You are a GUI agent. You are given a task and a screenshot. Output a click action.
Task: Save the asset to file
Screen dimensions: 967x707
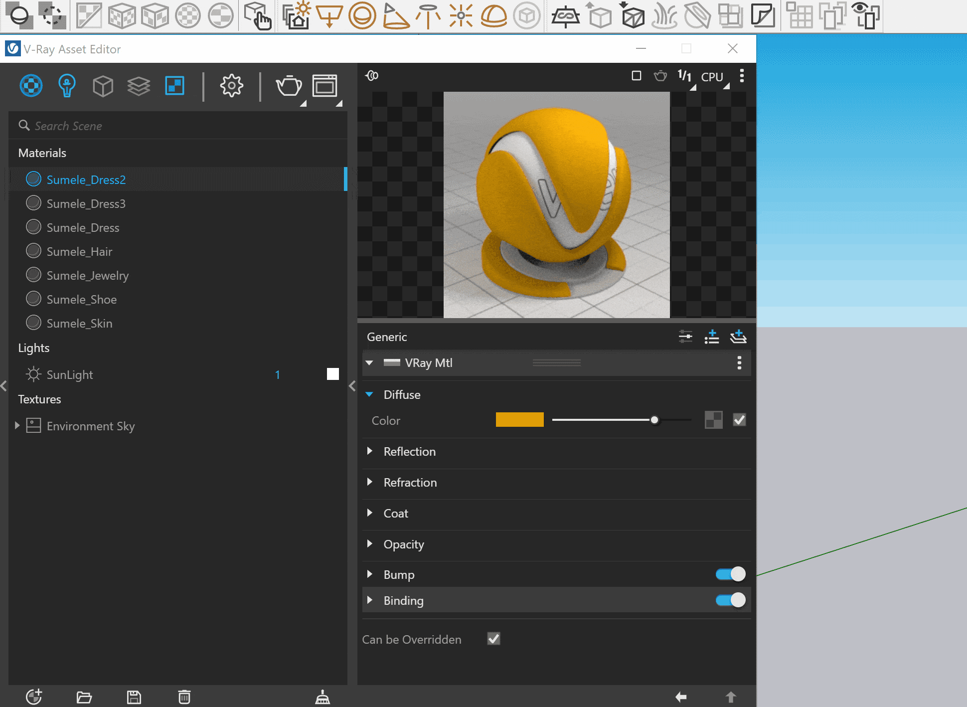(x=134, y=697)
